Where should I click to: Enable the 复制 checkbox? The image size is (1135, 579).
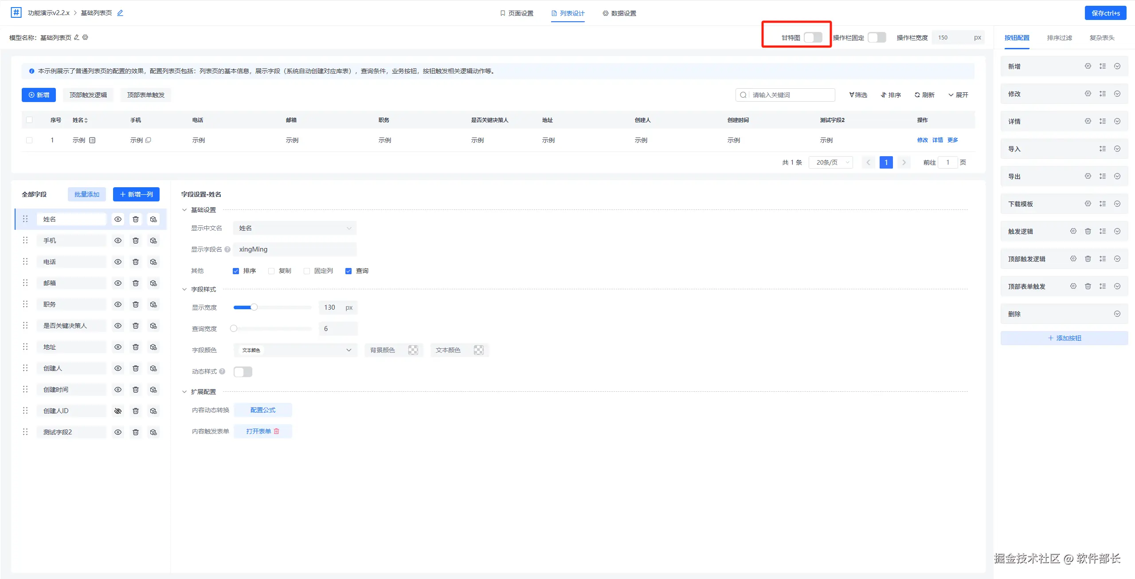point(271,271)
